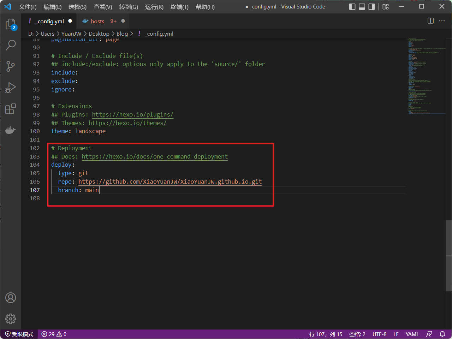Open errors and warnings count
This screenshot has width=452, height=339.
coord(54,334)
